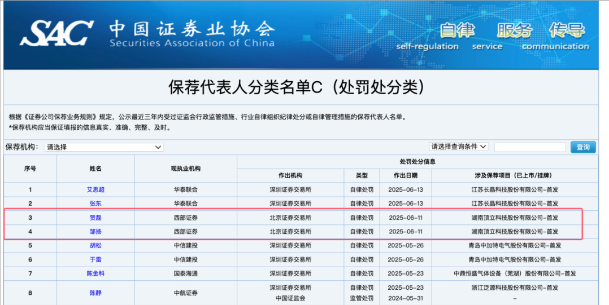Open the 陈静 name link

[x=95, y=293]
